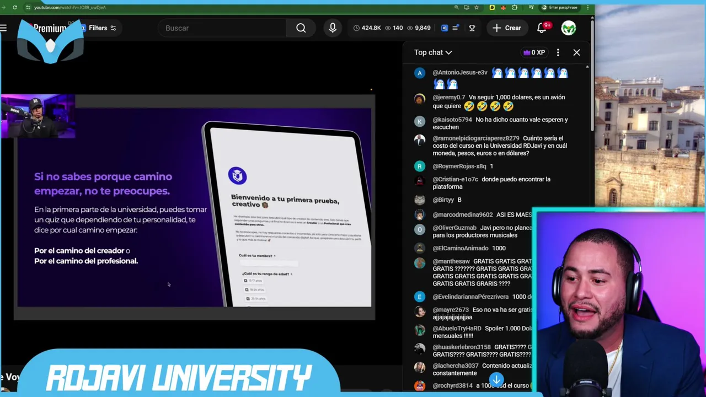Click the @huaskerlebron3158 username
706x397 pixels.
[462, 347]
